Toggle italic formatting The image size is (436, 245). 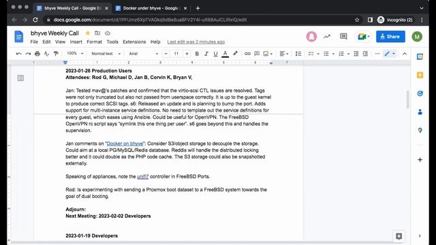tap(206, 54)
